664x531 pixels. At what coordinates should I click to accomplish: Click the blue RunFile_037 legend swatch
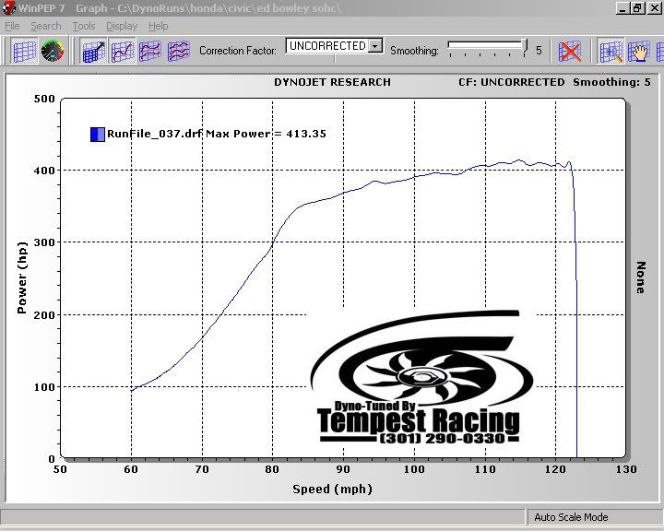coord(98,135)
